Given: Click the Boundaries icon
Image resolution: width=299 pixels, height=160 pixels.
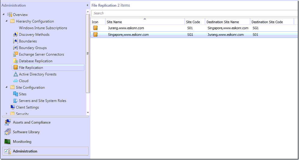Looking at the screenshot, I should 16,41.
